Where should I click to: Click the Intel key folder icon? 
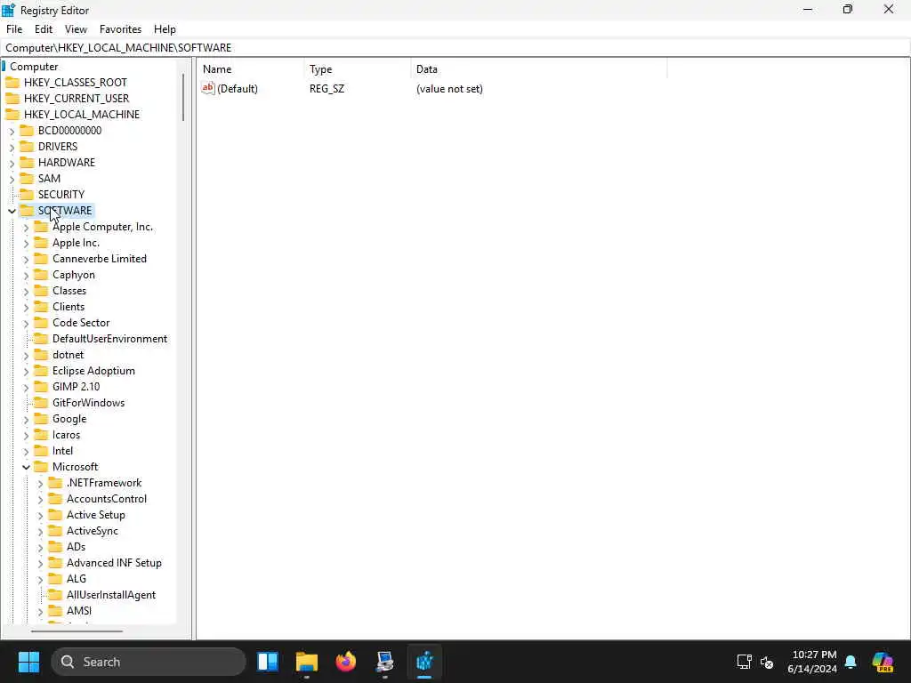point(41,450)
